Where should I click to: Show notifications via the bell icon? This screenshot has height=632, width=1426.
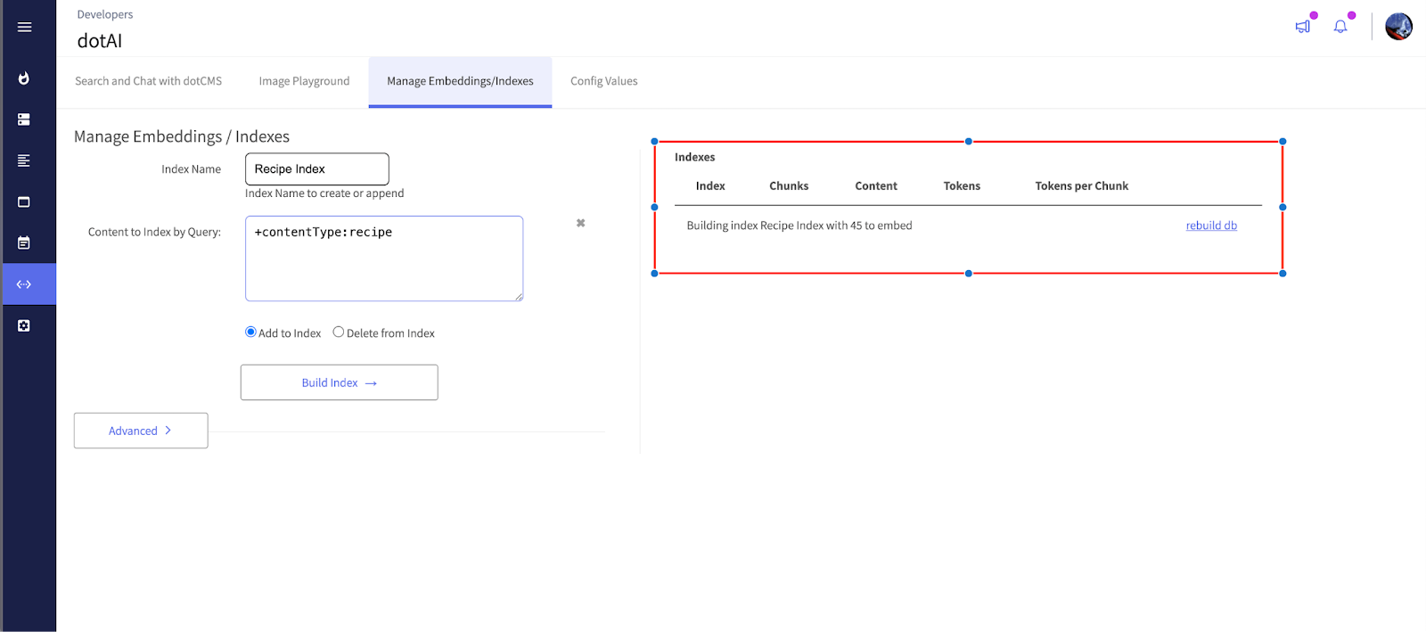tap(1340, 27)
